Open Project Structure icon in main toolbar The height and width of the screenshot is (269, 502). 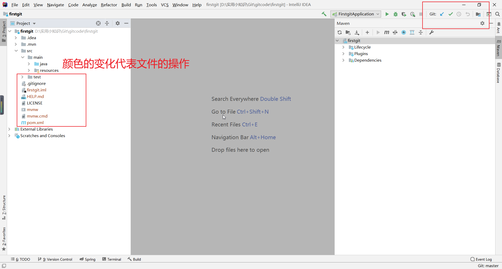[x=478, y=14]
